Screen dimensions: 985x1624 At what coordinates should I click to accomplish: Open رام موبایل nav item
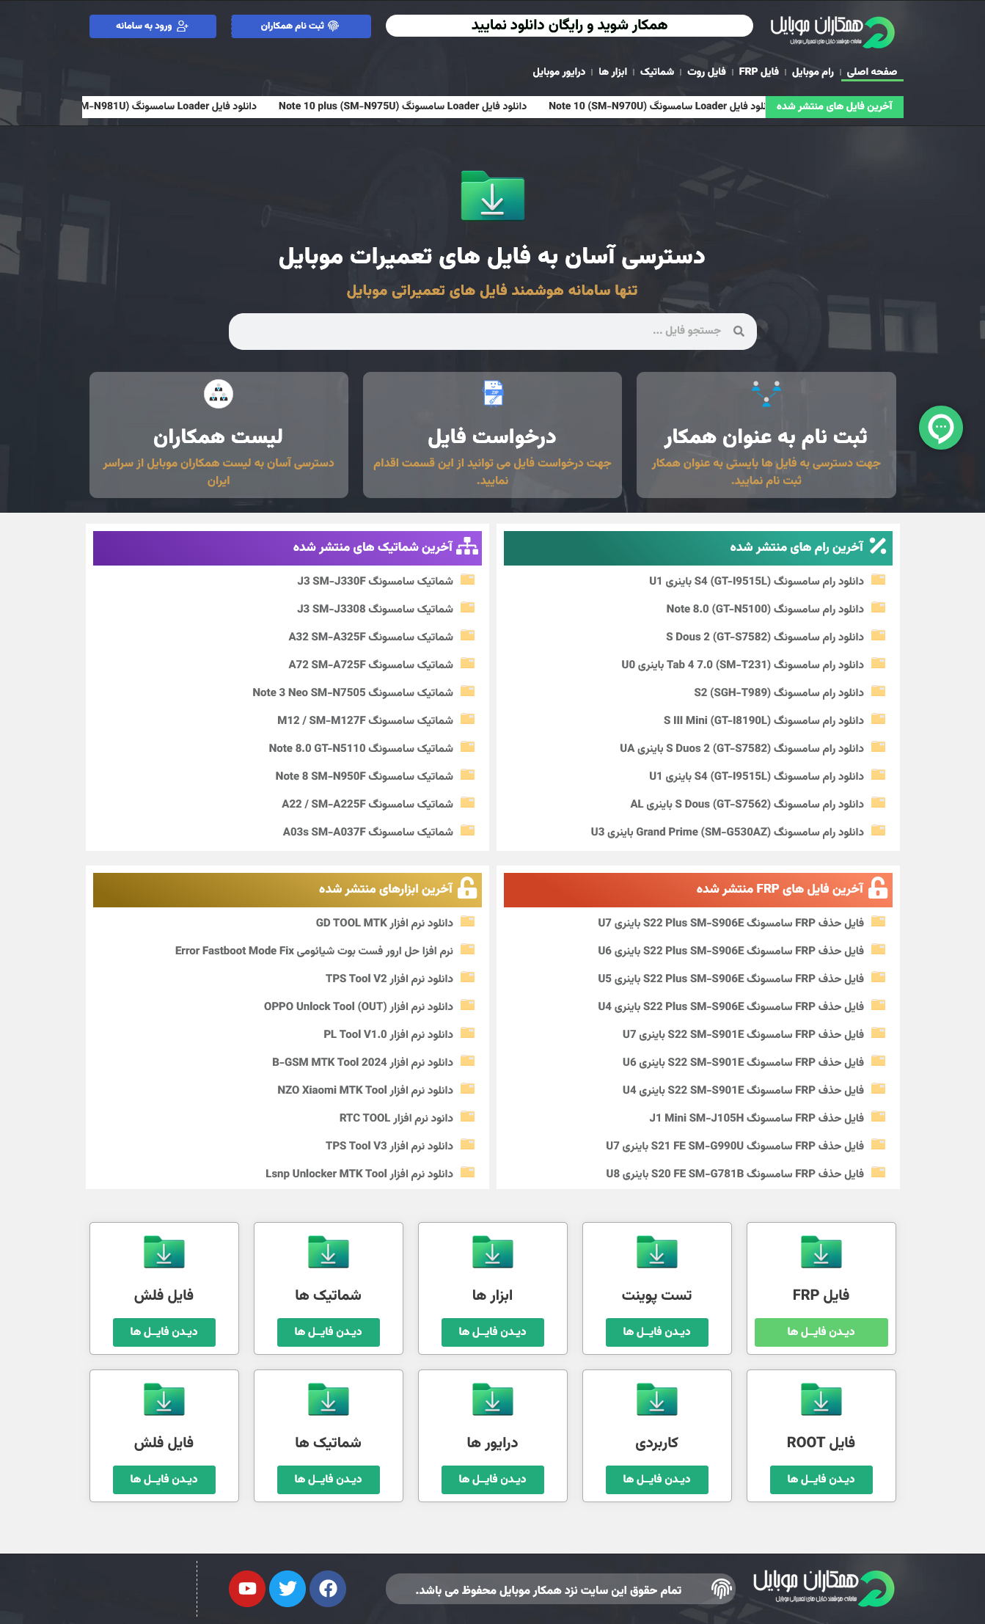pos(813,71)
